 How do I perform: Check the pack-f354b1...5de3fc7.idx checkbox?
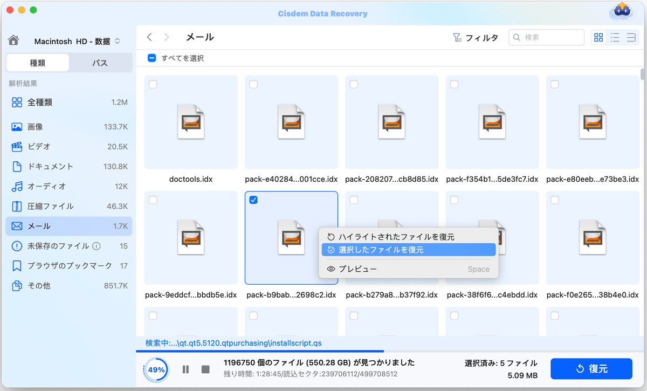point(454,84)
